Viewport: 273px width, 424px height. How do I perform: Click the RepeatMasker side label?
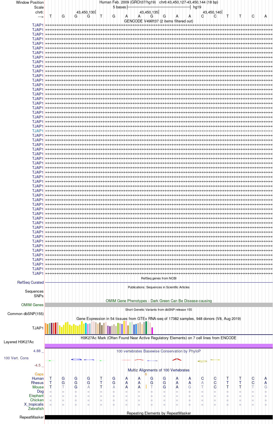pos(32,417)
